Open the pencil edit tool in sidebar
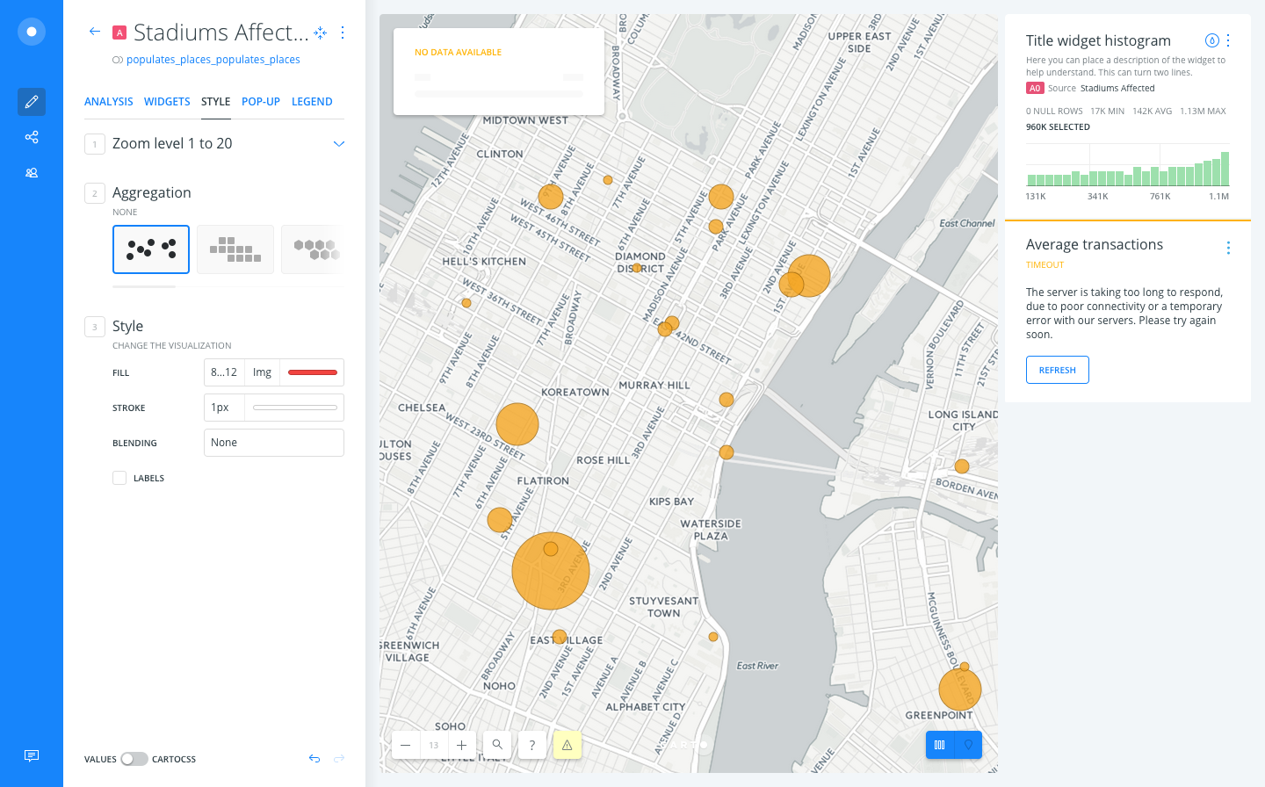Screen dimensions: 1265x787 pyautogui.click(x=32, y=102)
